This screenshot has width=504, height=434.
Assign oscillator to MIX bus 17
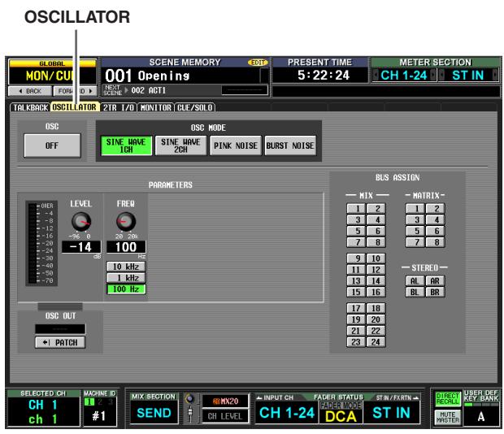[x=356, y=308]
